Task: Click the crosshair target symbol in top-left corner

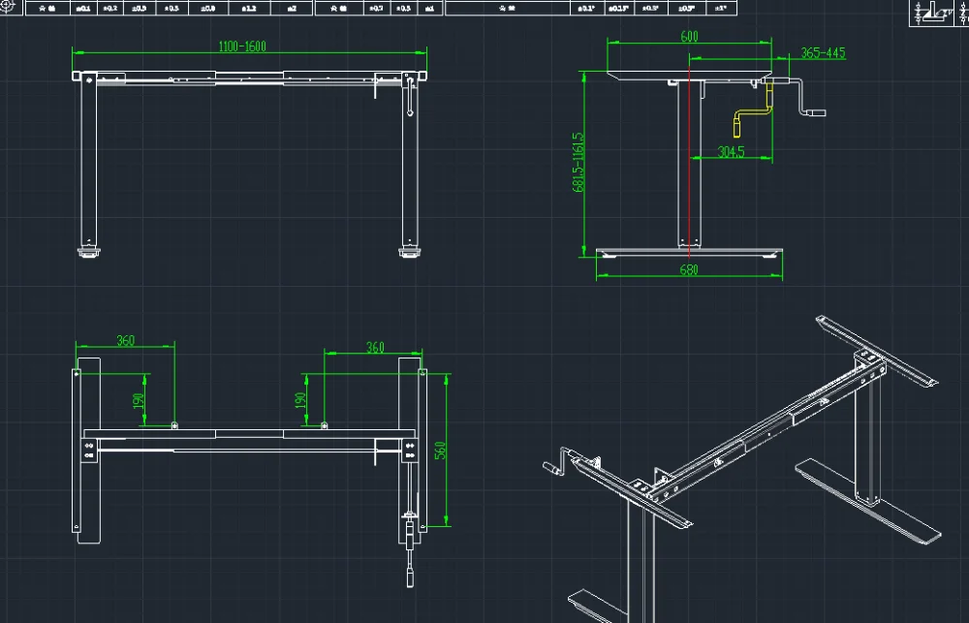Action: [7, 8]
